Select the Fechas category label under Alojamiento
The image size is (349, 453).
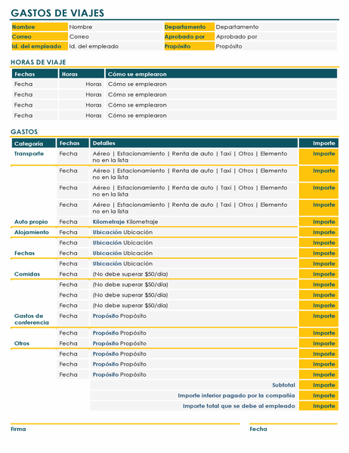[25, 253]
